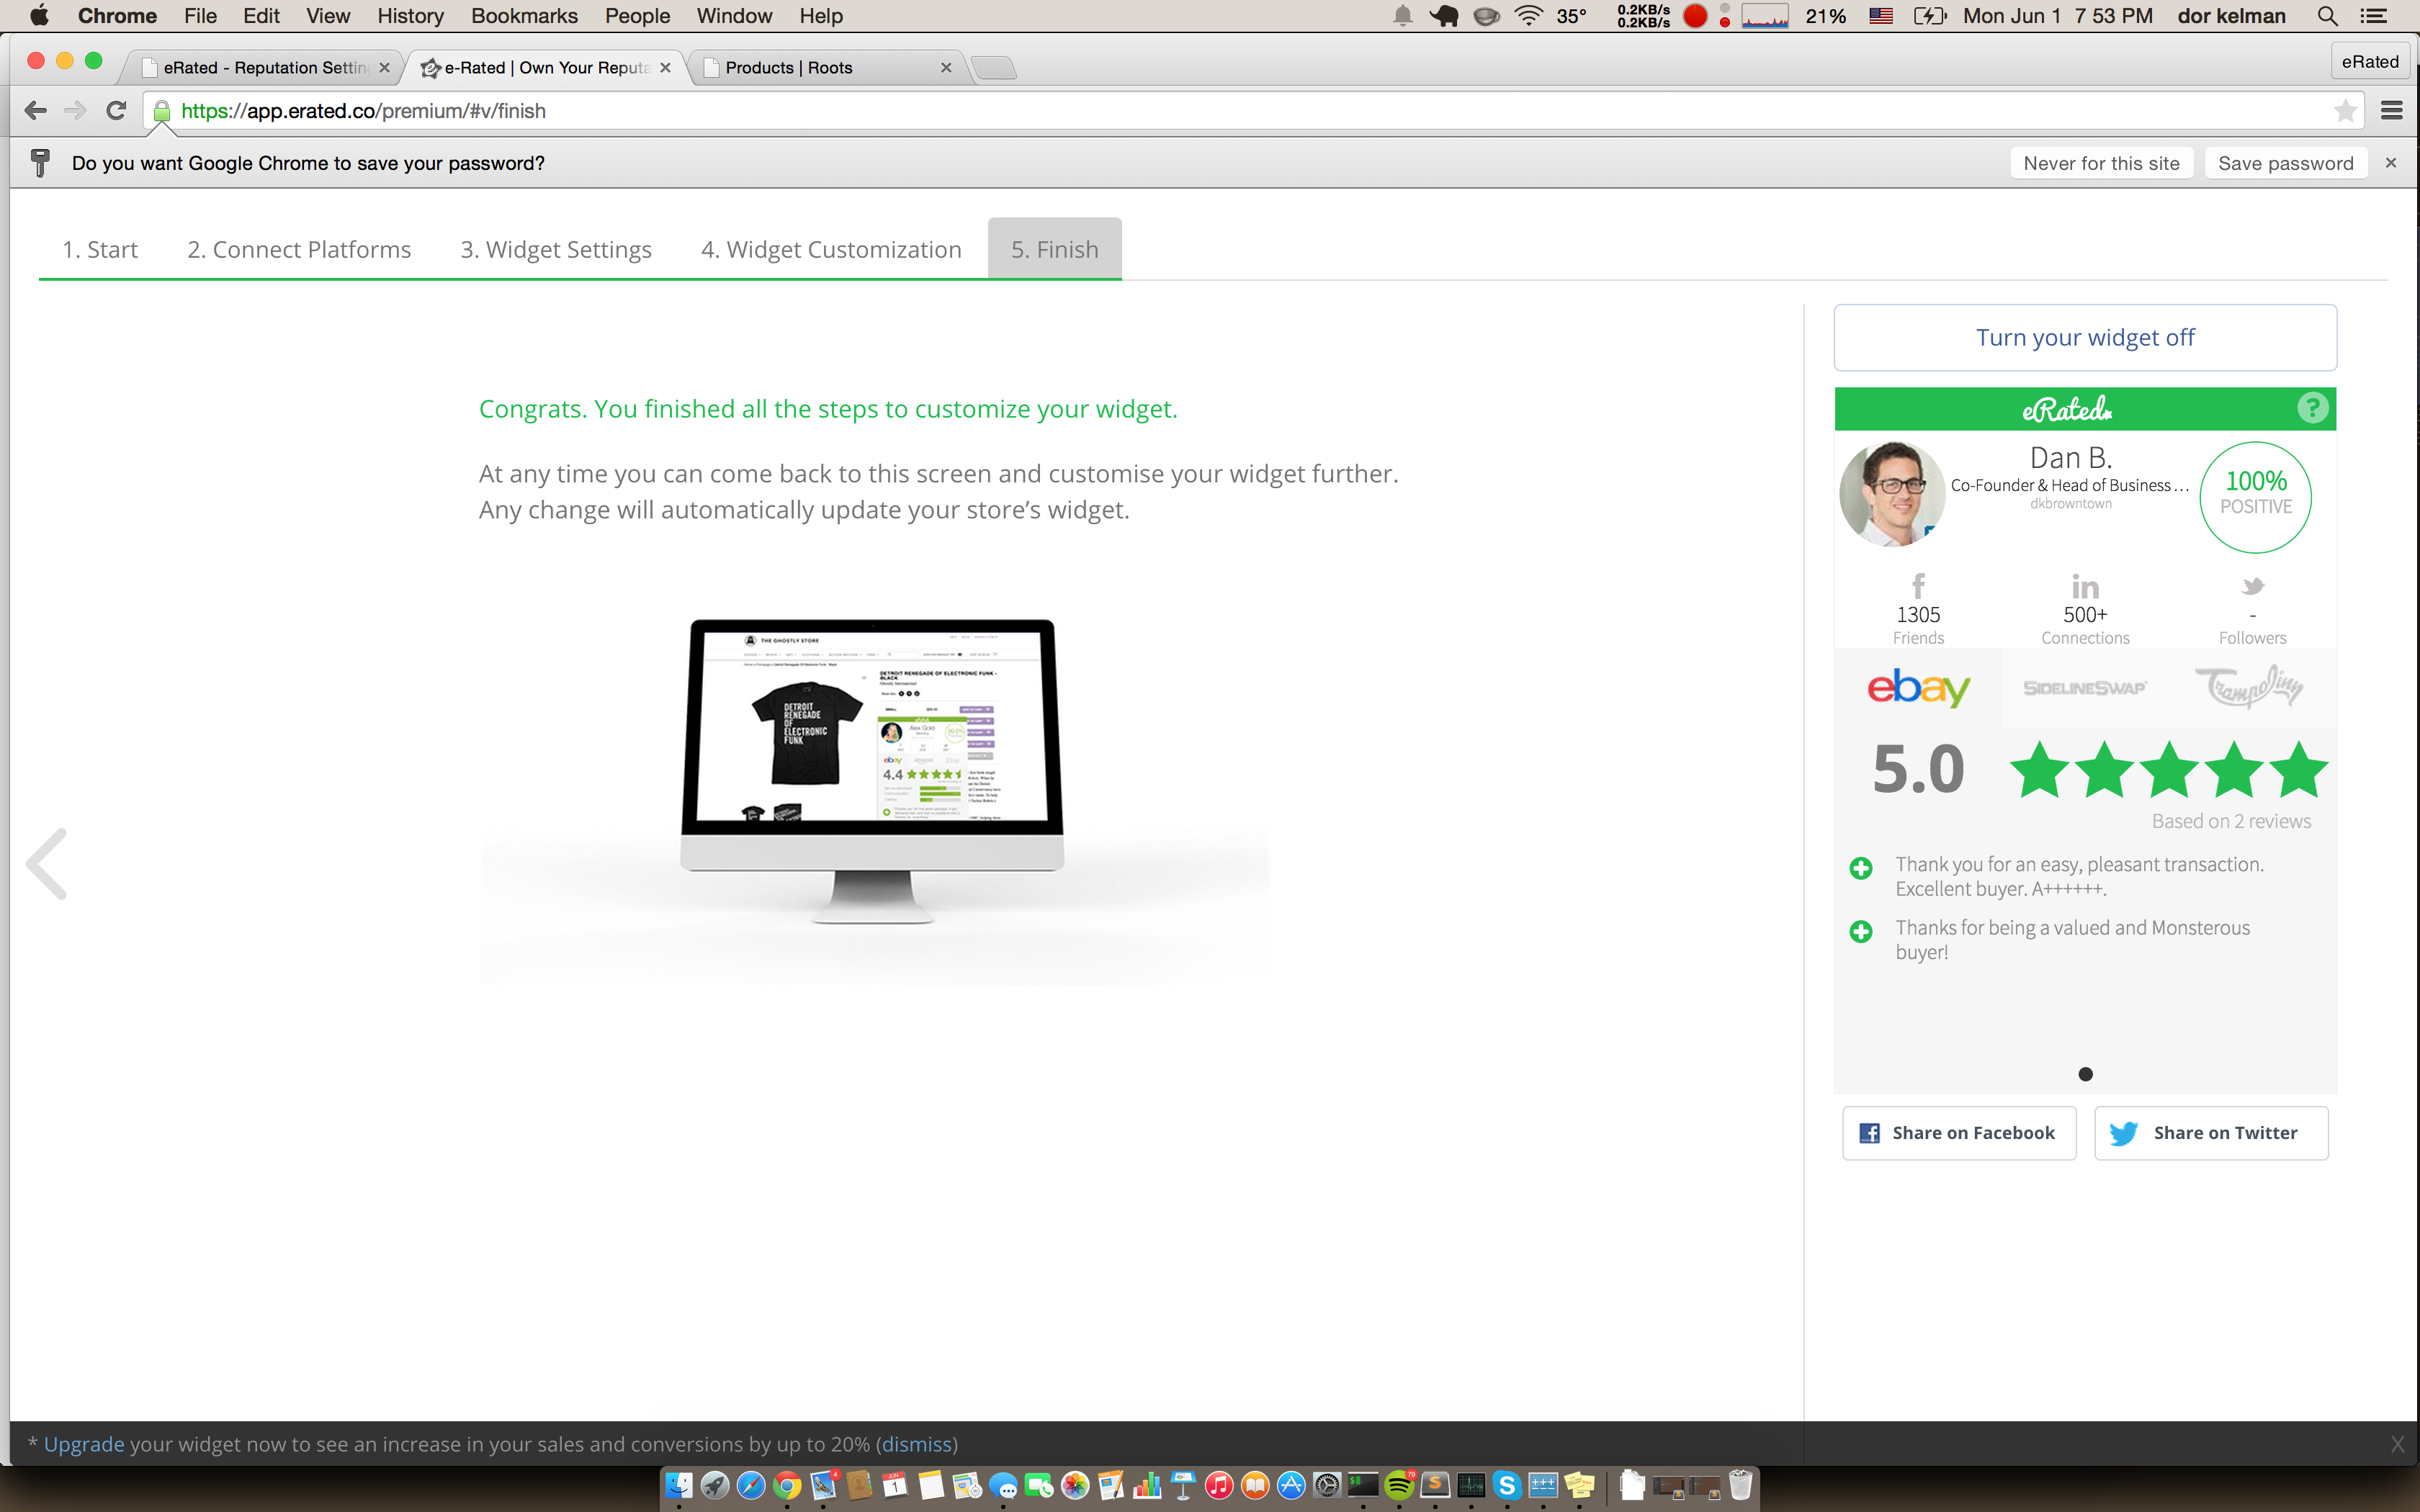The height and width of the screenshot is (1512, 2420).
Task: Open Skype from the dock
Action: pyautogui.click(x=1507, y=1486)
